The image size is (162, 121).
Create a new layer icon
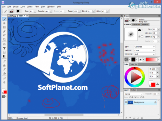pyautogui.click(x=138, y=118)
